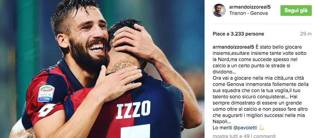Click the flexed bicep emoji in the caption
Screen dimensions: 317x138
261,128
